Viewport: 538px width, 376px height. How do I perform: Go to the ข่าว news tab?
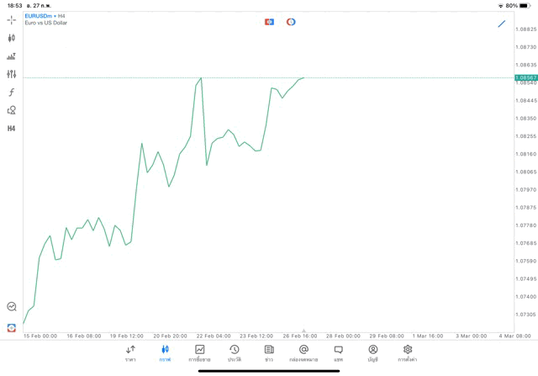269,353
